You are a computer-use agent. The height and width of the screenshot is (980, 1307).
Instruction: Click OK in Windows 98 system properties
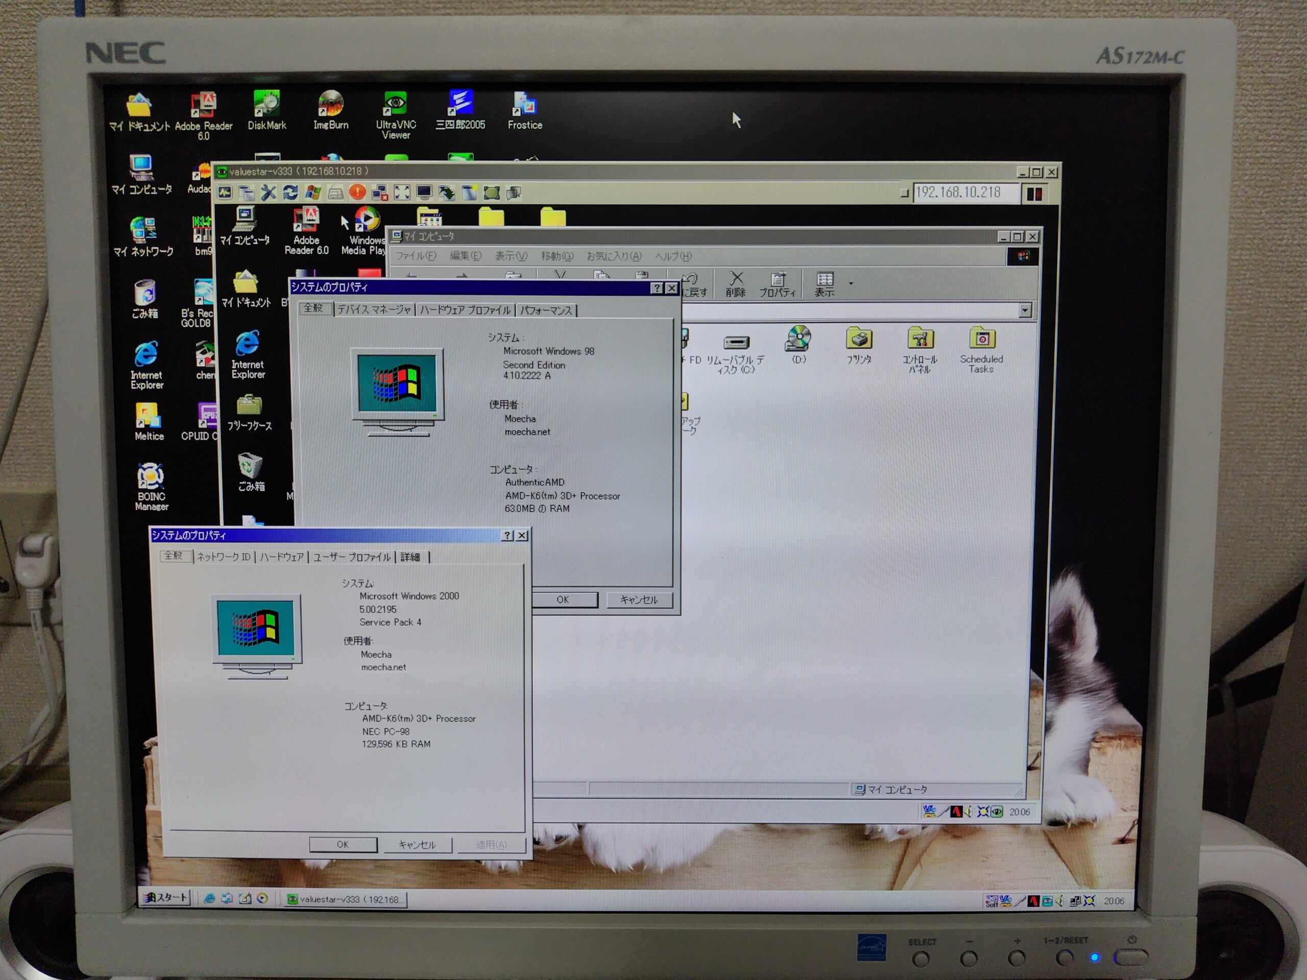click(x=564, y=600)
